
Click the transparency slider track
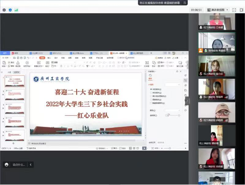pyautogui.click(x=168, y=116)
